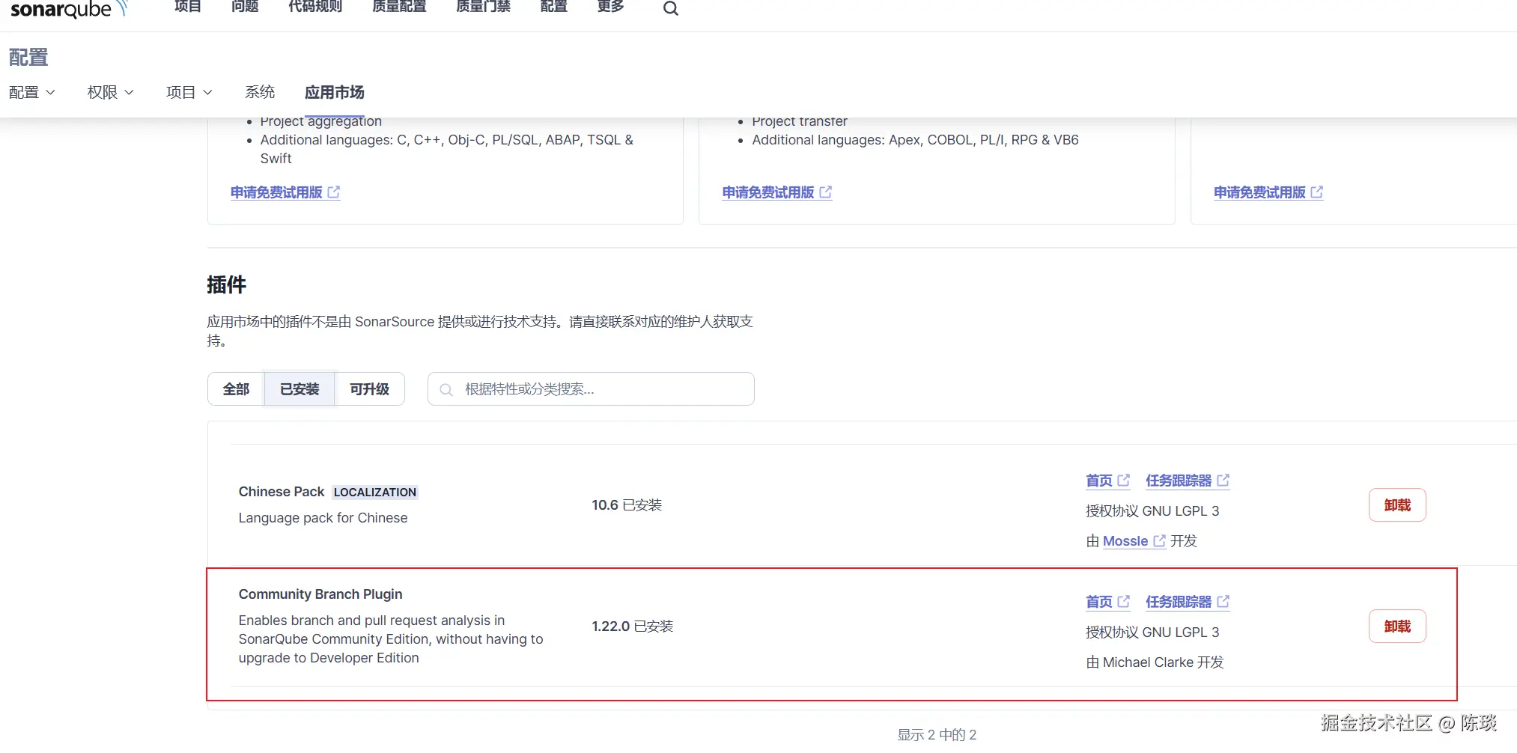Viewport: 1517px width, 753px height.
Task: Open the 更多 top navigation menu
Action: pos(610,7)
